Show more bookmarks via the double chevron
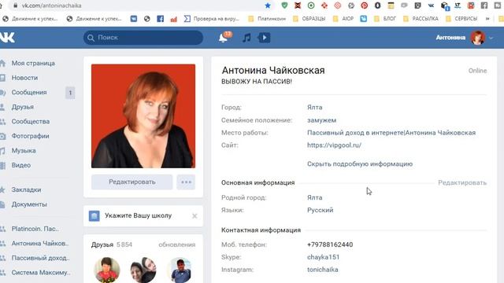 pos(487,19)
